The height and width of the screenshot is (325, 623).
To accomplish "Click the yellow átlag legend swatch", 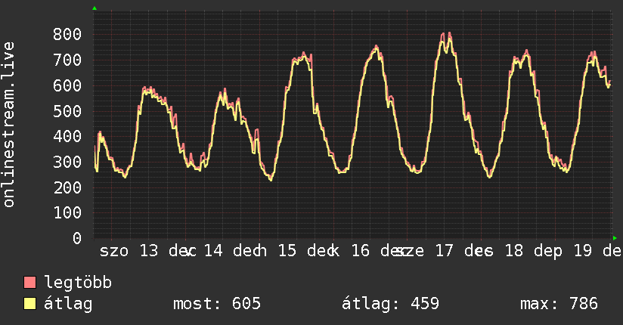I will pyautogui.click(x=29, y=304).
